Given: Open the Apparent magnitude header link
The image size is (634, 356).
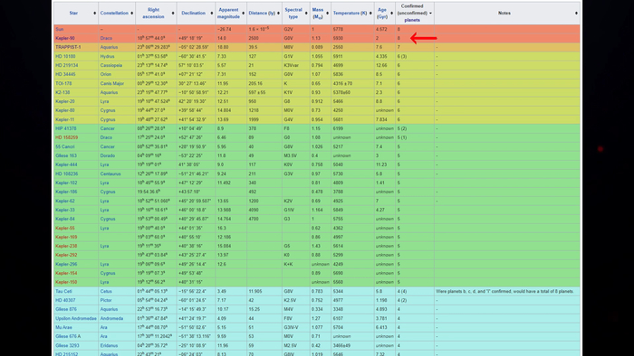Looking at the screenshot, I should (x=228, y=14).
